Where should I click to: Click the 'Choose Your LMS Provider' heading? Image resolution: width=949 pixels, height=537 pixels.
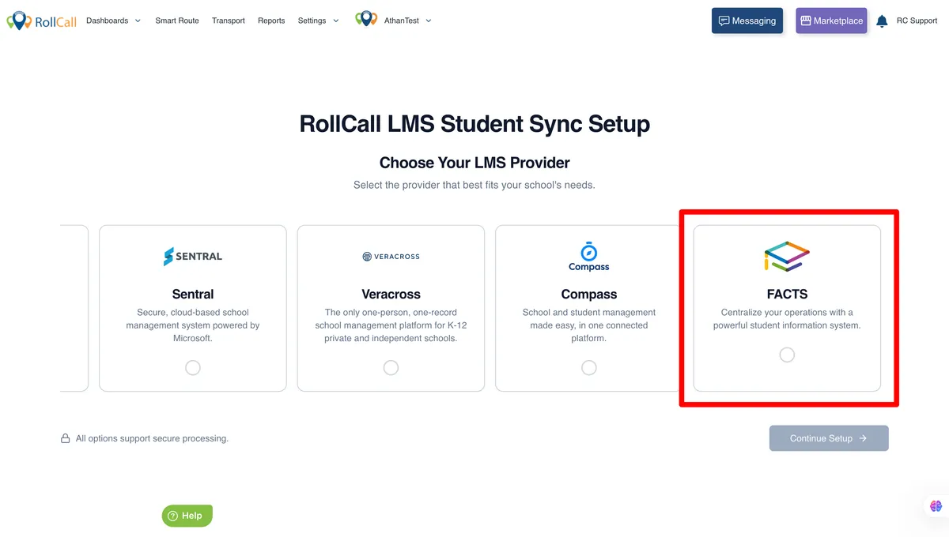pyautogui.click(x=475, y=163)
